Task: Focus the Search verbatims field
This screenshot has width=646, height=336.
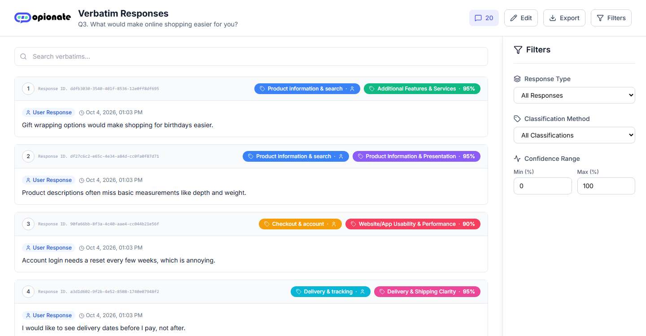Action: 251,56
